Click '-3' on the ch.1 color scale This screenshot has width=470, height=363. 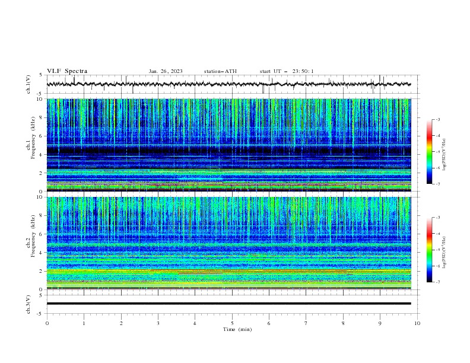pyautogui.click(x=437, y=119)
